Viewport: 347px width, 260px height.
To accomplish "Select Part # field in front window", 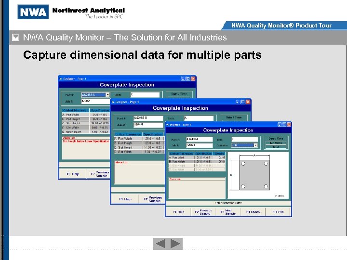I will [x=200, y=139].
